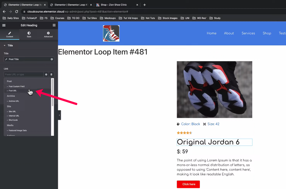Viewport: 286px width, 189px height.
Task: Clear the Post Title dynamic tag
Action: (52, 59)
